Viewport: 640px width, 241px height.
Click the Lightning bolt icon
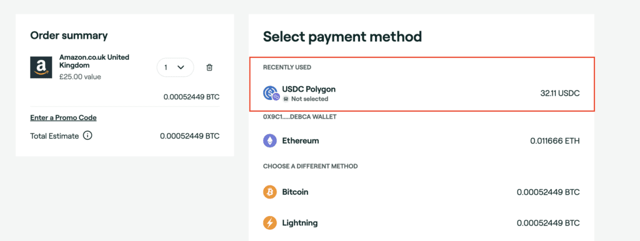[x=270, y=223]
